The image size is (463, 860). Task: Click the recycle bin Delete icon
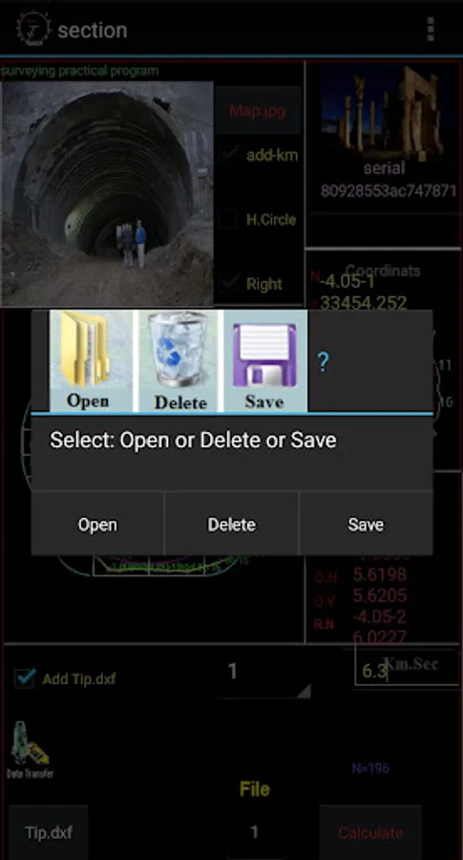179,361
